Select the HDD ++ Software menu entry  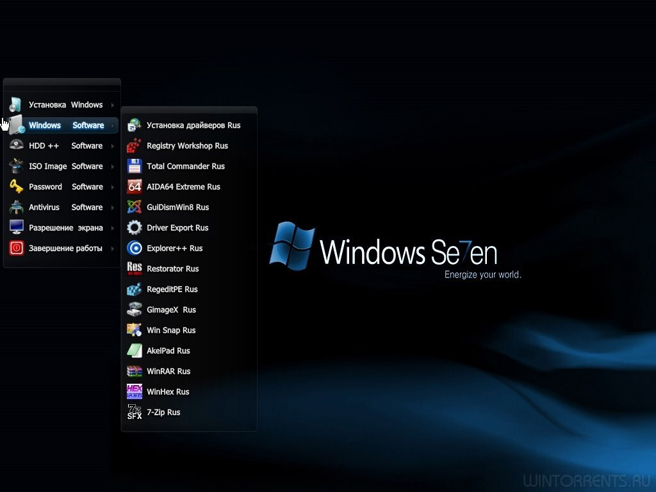click(62, 145)
